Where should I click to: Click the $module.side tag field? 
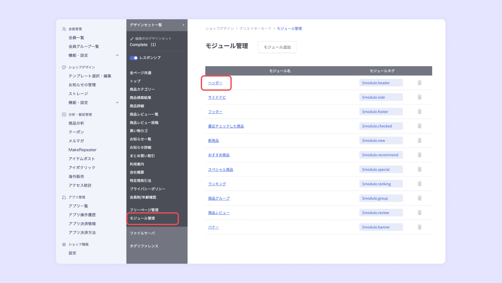coord(381,97)
